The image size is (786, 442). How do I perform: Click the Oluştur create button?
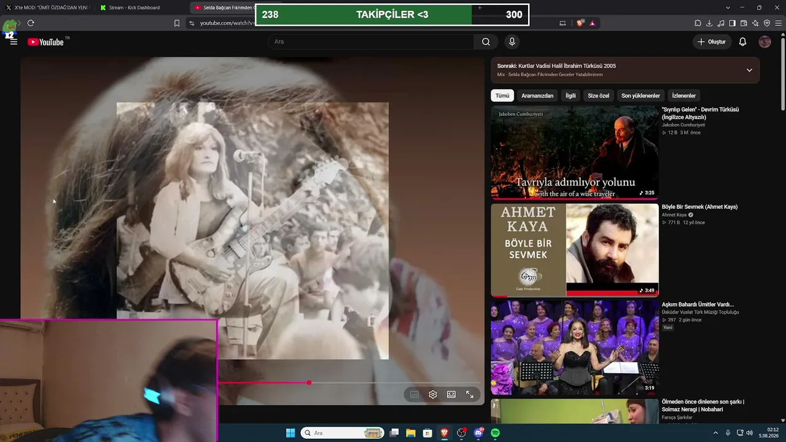coord(712,42)
